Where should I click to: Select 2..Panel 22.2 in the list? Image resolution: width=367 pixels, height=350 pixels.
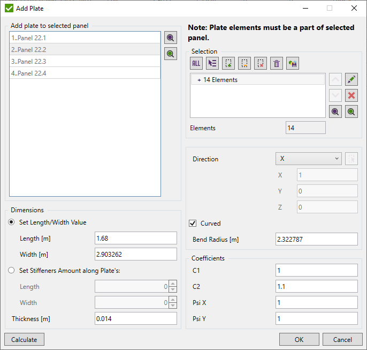85,49
